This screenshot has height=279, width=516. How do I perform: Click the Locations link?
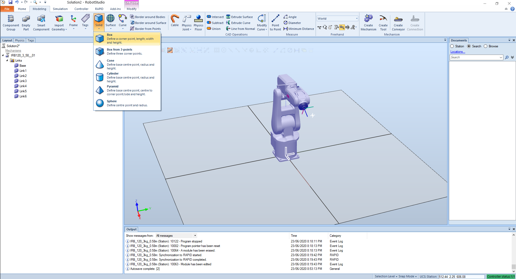coord(457,52)
